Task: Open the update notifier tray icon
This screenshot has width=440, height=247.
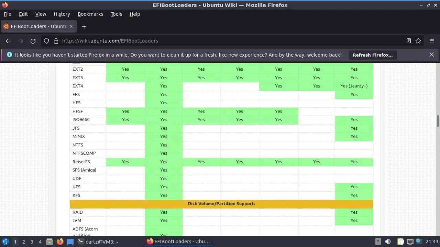Action: click(x=419, y=242)
